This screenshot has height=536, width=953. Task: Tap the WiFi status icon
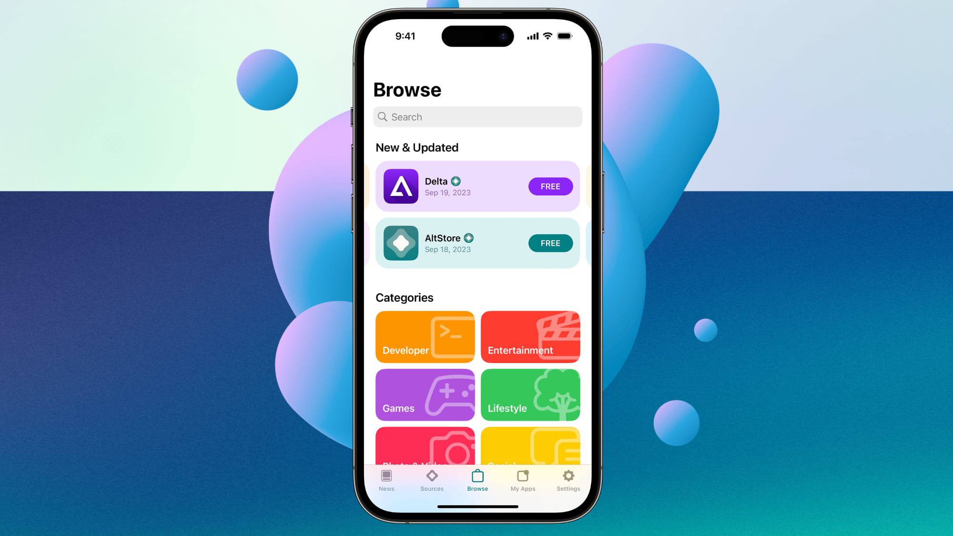coord(548,36)
